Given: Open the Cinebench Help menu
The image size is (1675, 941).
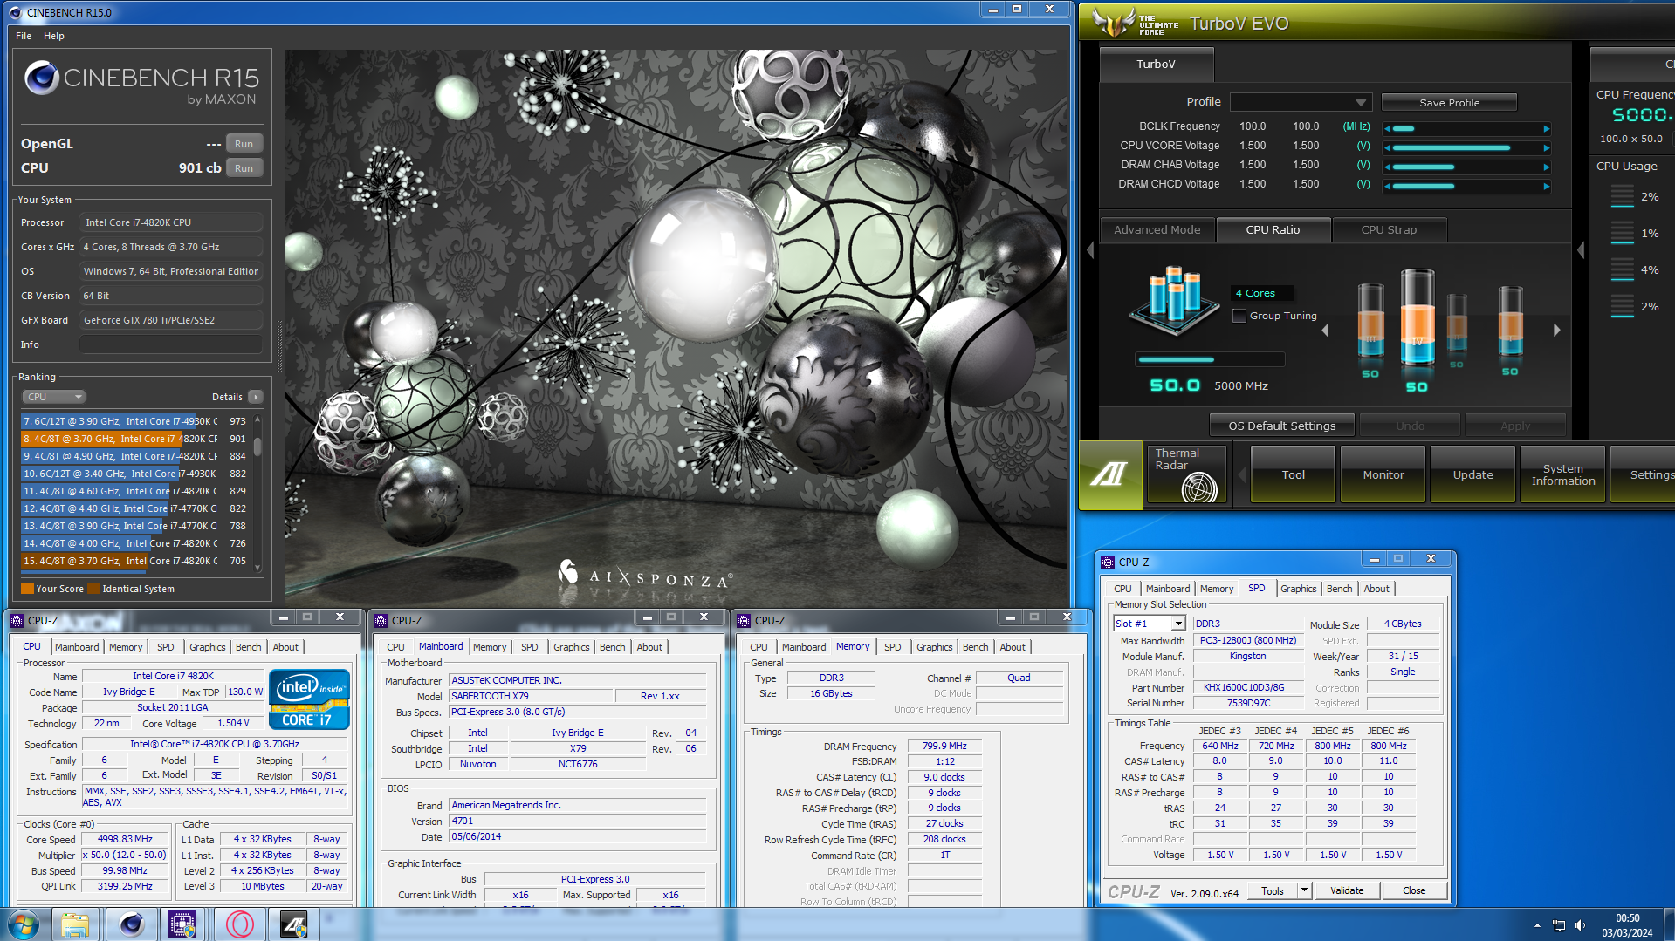Looking at the screenshot, I should point(54,36).
